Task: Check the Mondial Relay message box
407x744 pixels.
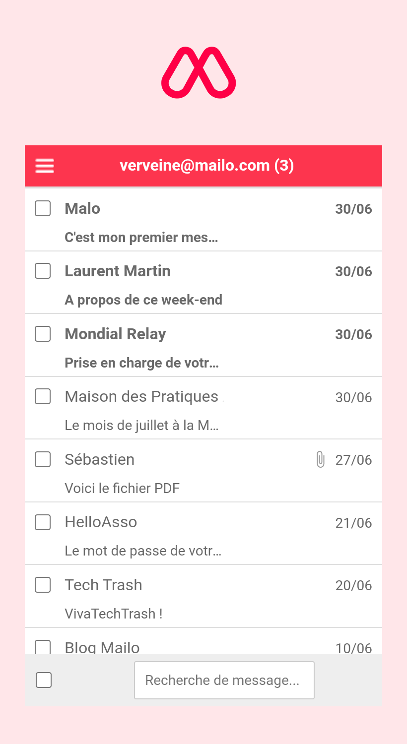Action: click(43, 334)
